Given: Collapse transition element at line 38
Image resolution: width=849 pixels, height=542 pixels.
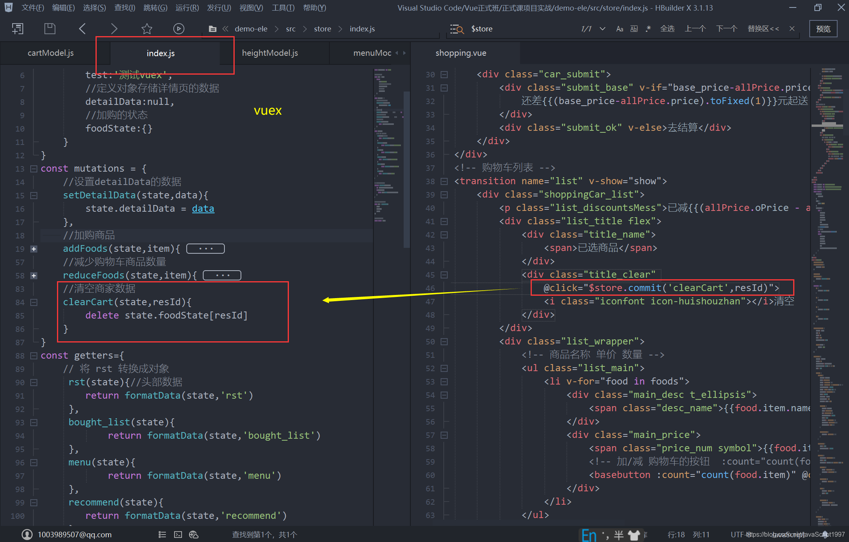Looking at the screenshot, I should coord(444,181).
